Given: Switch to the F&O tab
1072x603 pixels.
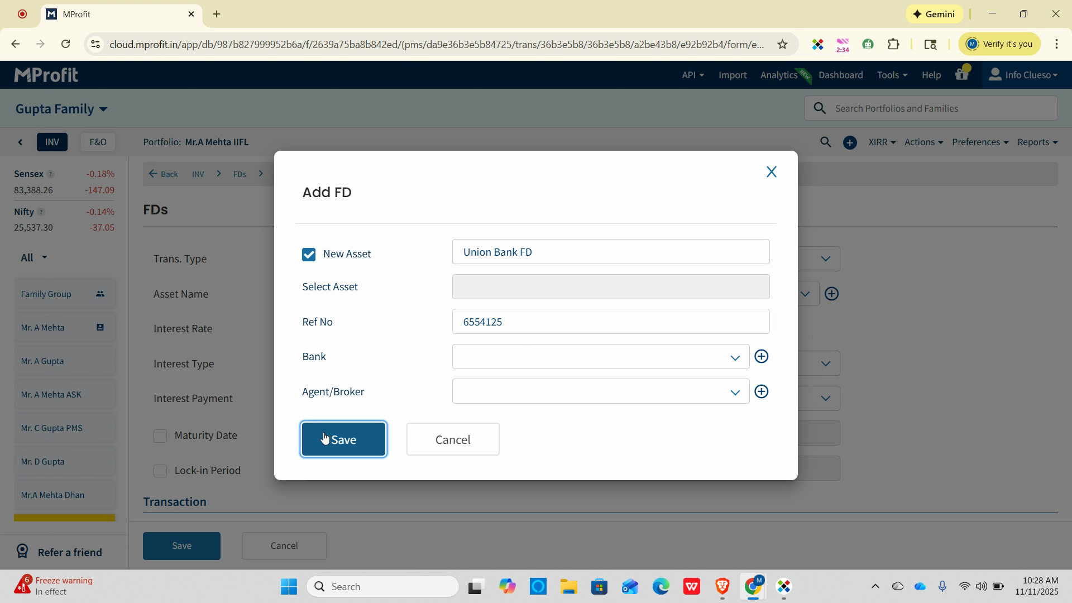Looking at the screenshot, I should click(x=98, y=142).
